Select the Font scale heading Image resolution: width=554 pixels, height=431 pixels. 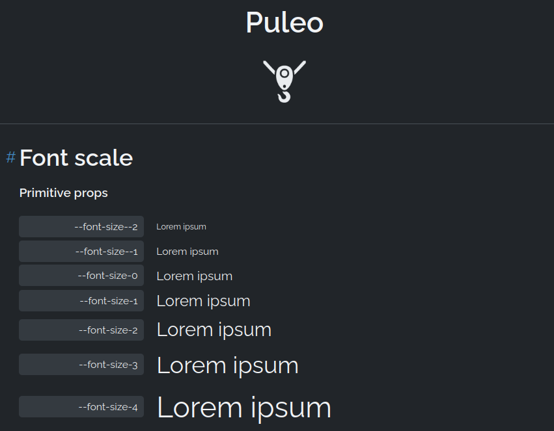click(x=76, y=158)
